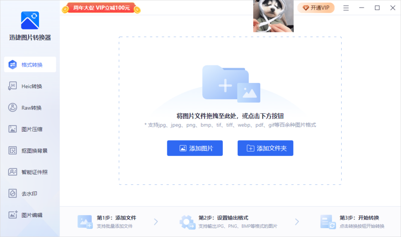Select the 格式转换 sidebar item

coord(30,64)
